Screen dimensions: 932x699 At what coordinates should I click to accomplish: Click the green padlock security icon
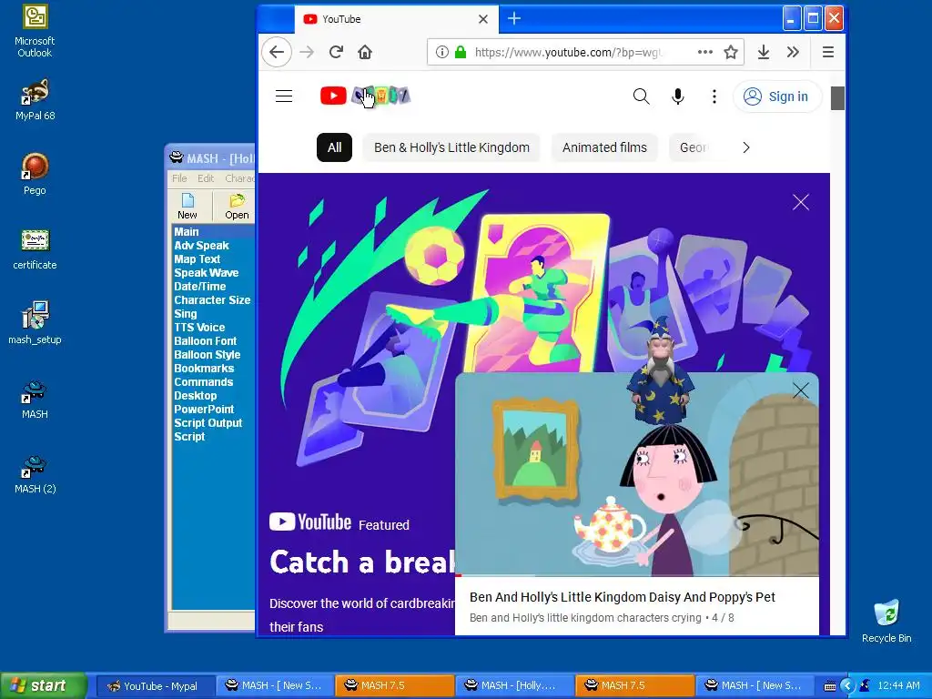[460, 52]
